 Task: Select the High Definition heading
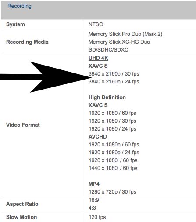point(107,97)
